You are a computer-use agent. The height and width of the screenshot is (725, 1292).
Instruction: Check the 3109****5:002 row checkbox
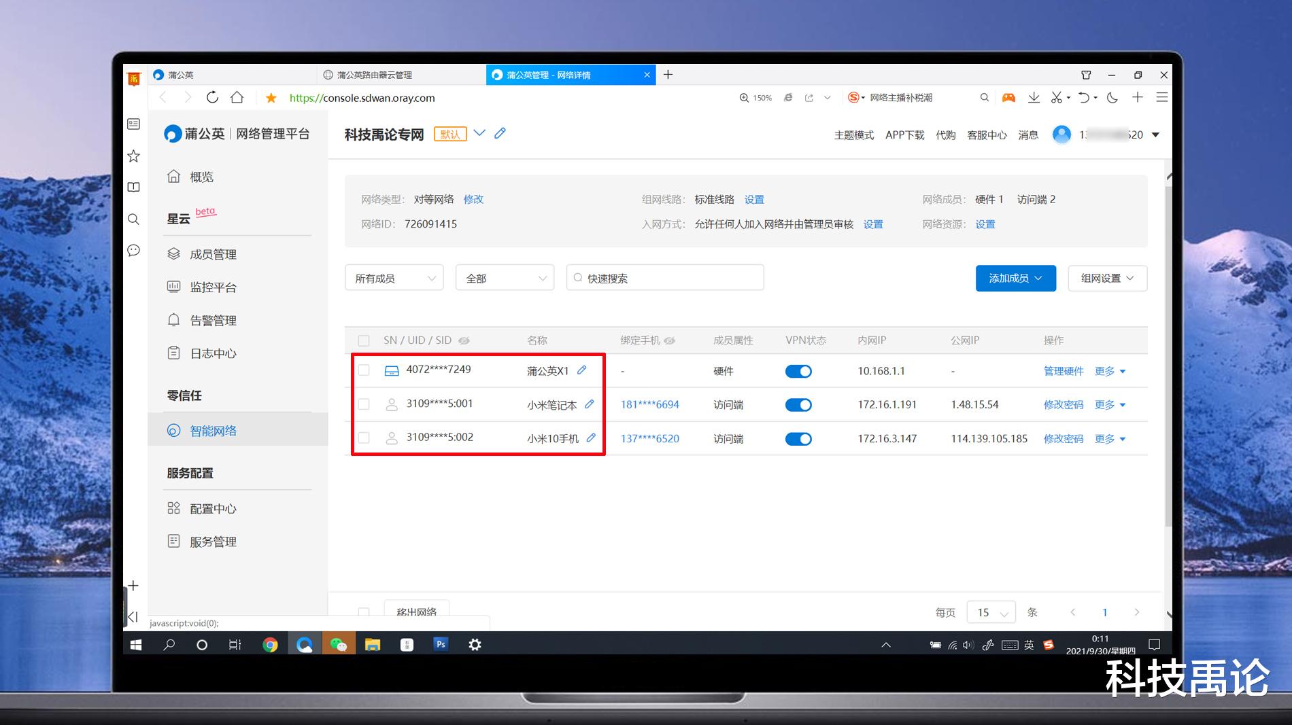click(364, 438)
